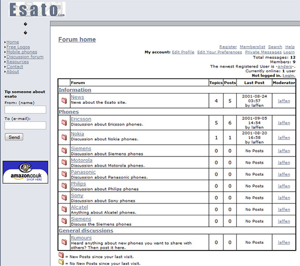Click the folder icon beside News forum
This screenshot has height=266, width=300.
click(64, 101)
